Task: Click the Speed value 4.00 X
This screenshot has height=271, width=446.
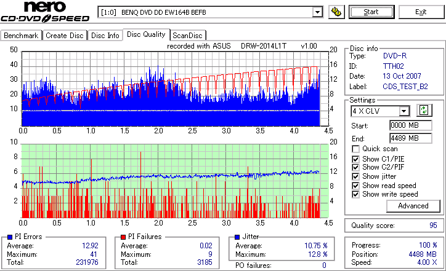Action: pyautogui.click(x=428, y=262)
